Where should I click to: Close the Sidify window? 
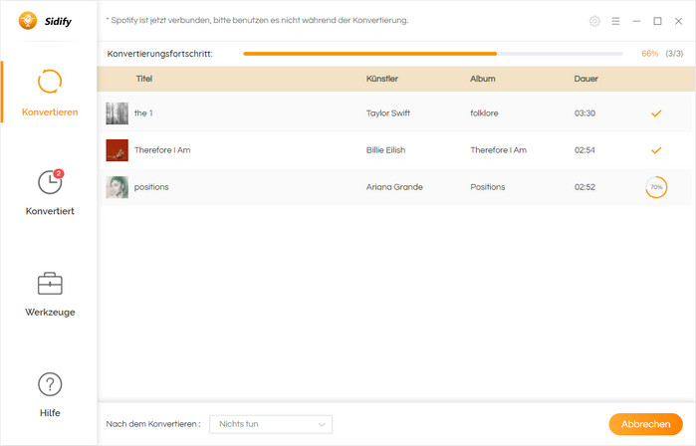click(678, 21)
